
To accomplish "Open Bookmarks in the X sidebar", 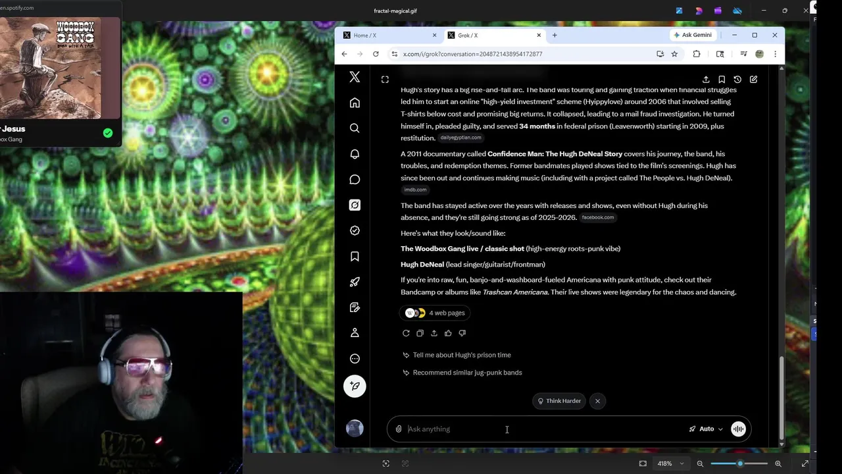I will point(355,256).
